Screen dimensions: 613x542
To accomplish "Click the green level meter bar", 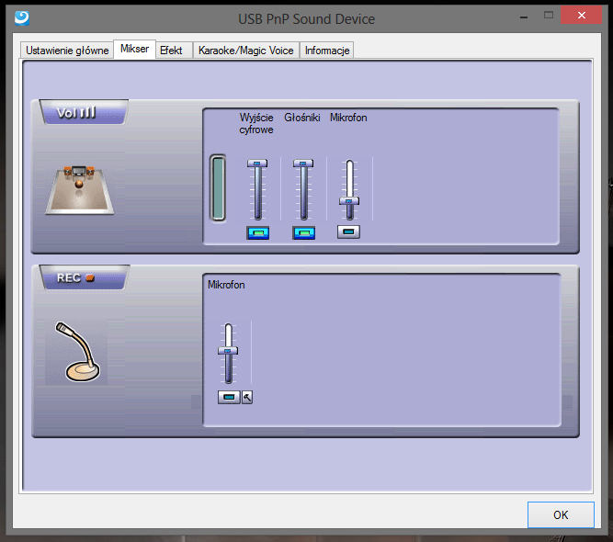I will pyautogui.click(x=218, y=188).
